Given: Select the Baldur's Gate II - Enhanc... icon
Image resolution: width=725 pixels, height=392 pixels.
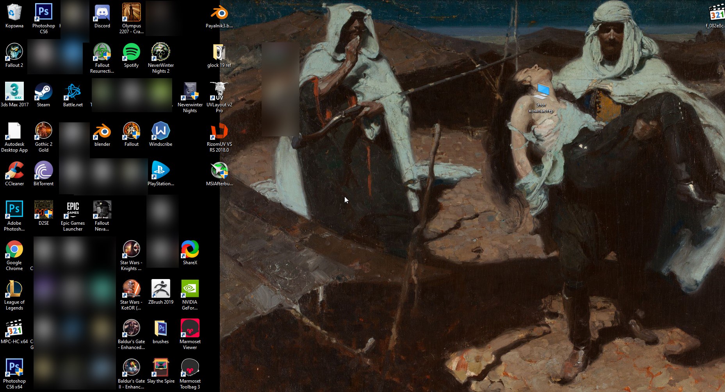Looking at the screenshot, I should pos(132,368).
